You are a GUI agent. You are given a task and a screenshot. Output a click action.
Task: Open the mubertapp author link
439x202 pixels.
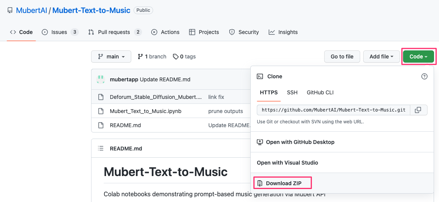coord(124,80)
